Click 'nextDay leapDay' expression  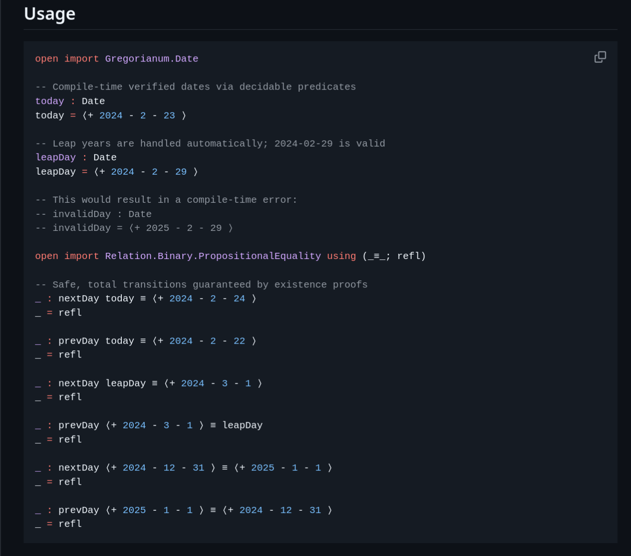coord(102,383)
